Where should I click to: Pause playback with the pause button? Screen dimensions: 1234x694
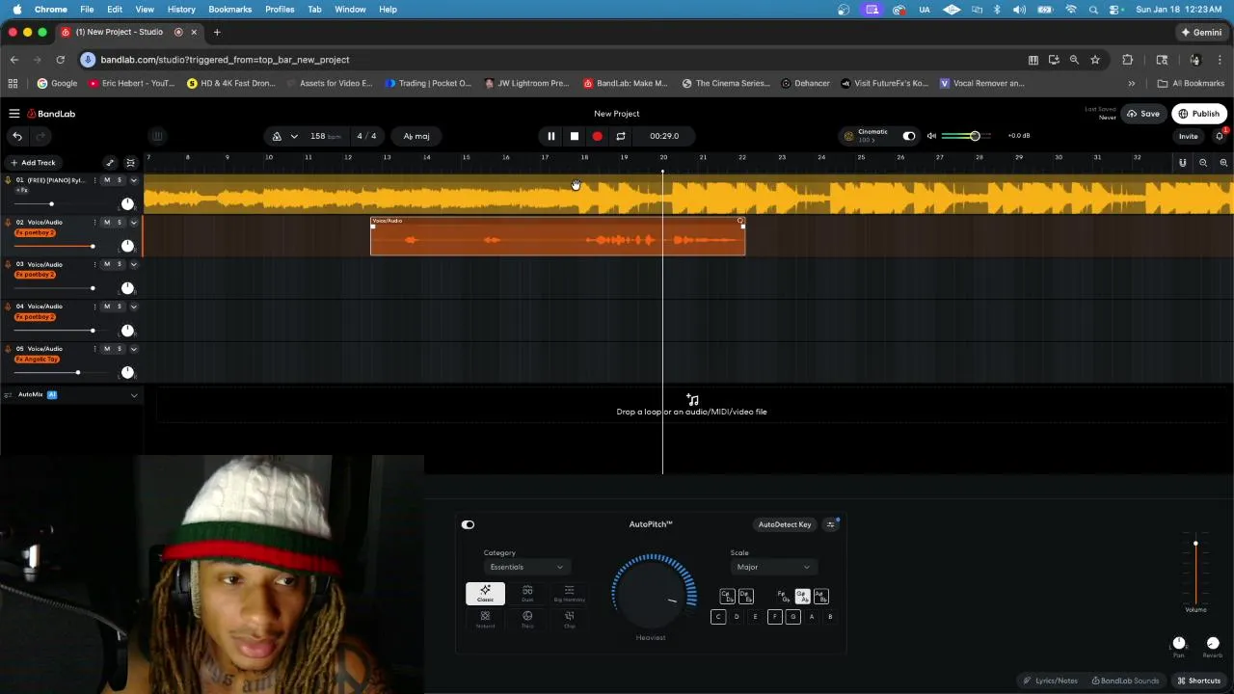(x=551, y=136)
